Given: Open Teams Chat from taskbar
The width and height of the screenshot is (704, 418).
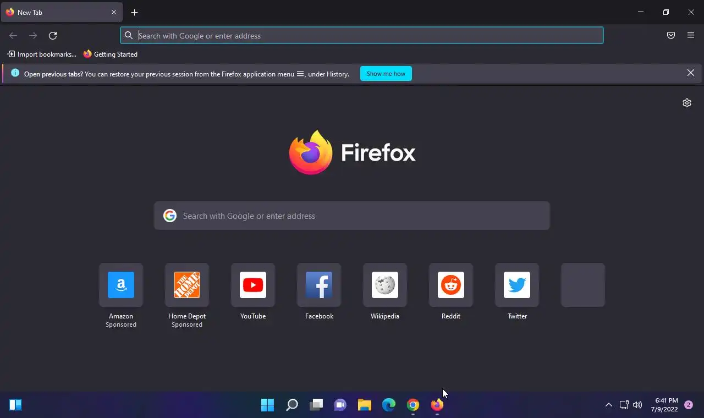Looking at the screenshot, I should coord(340,405).
